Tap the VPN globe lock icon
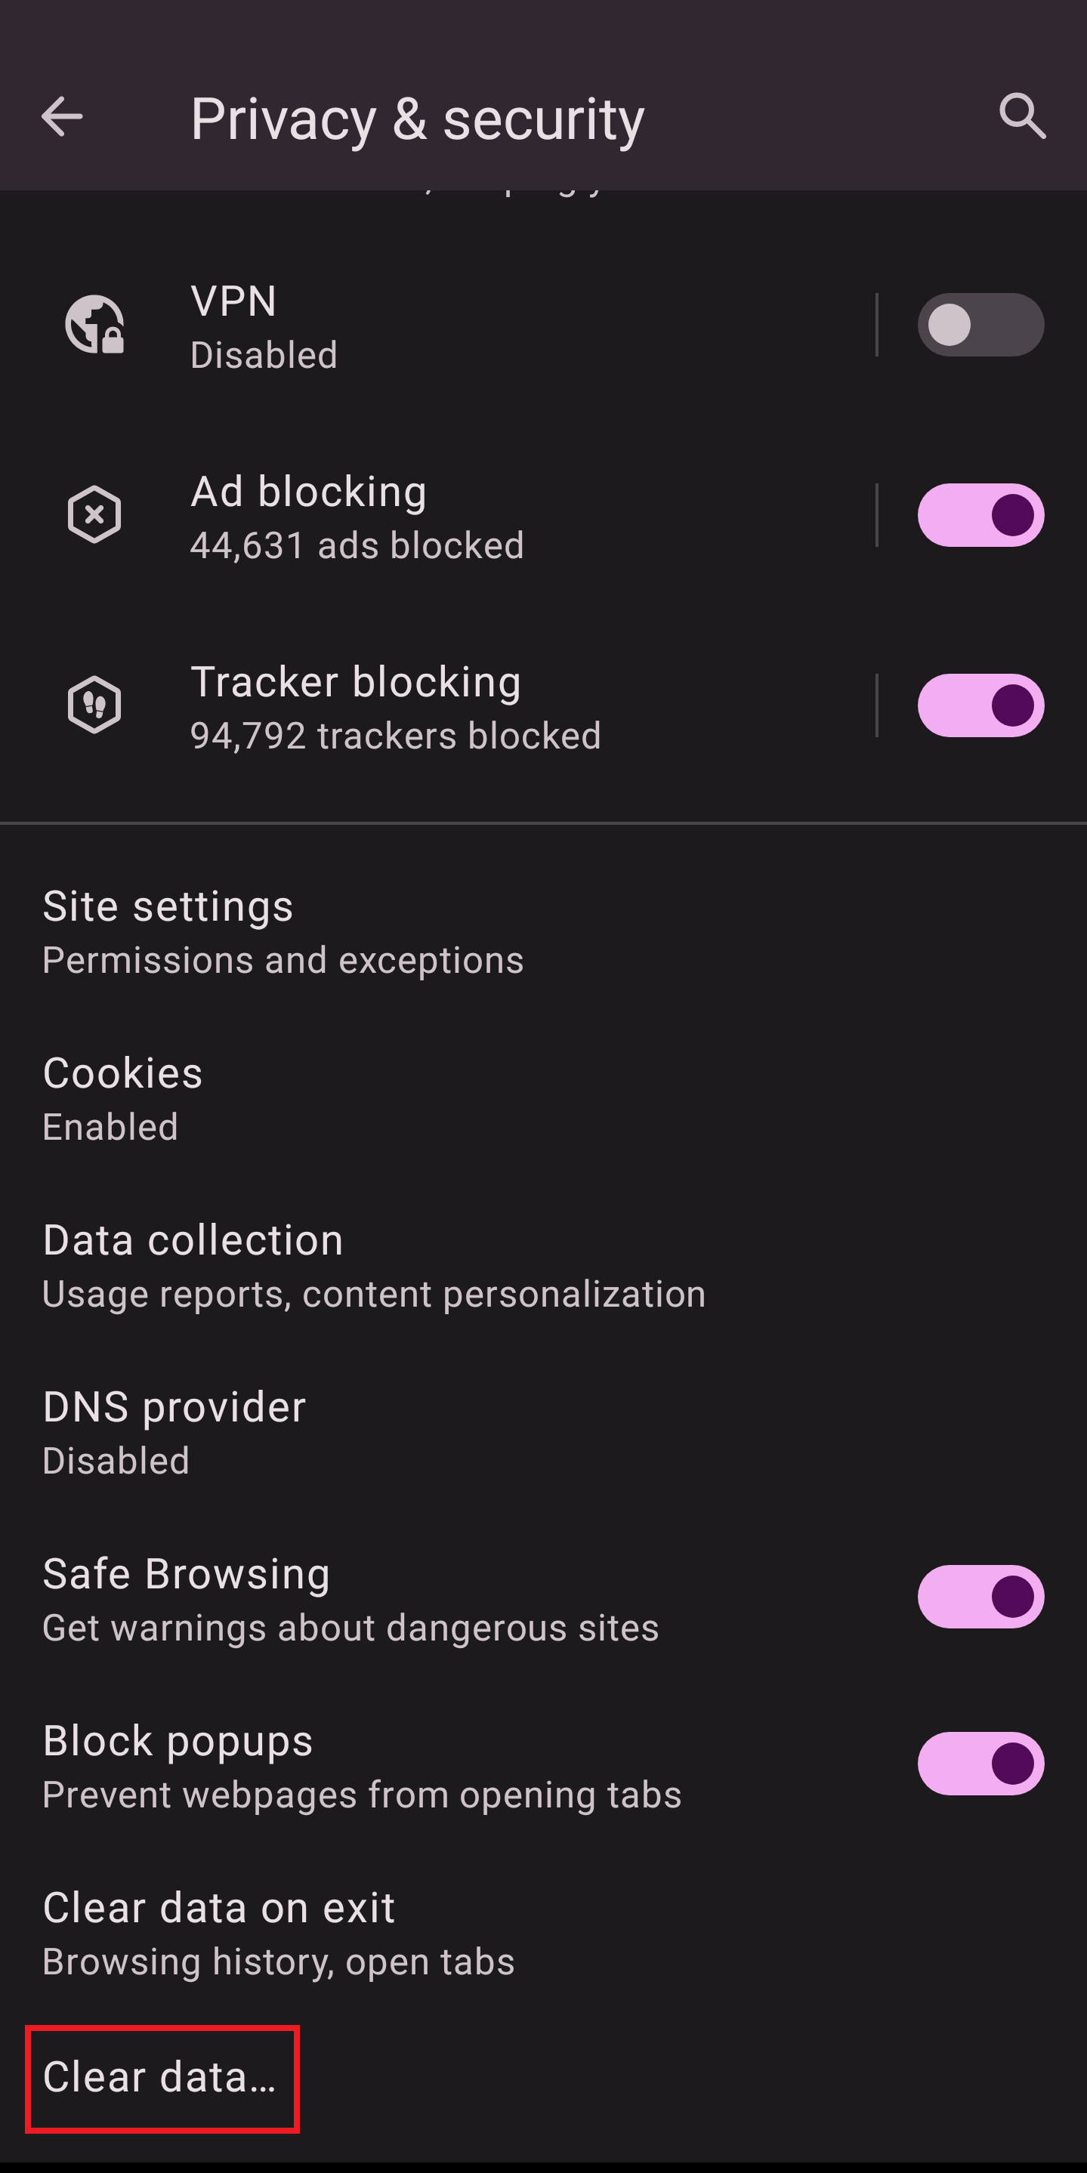Viewport: 1087px width, 2173px height. [x=94, y=325]
